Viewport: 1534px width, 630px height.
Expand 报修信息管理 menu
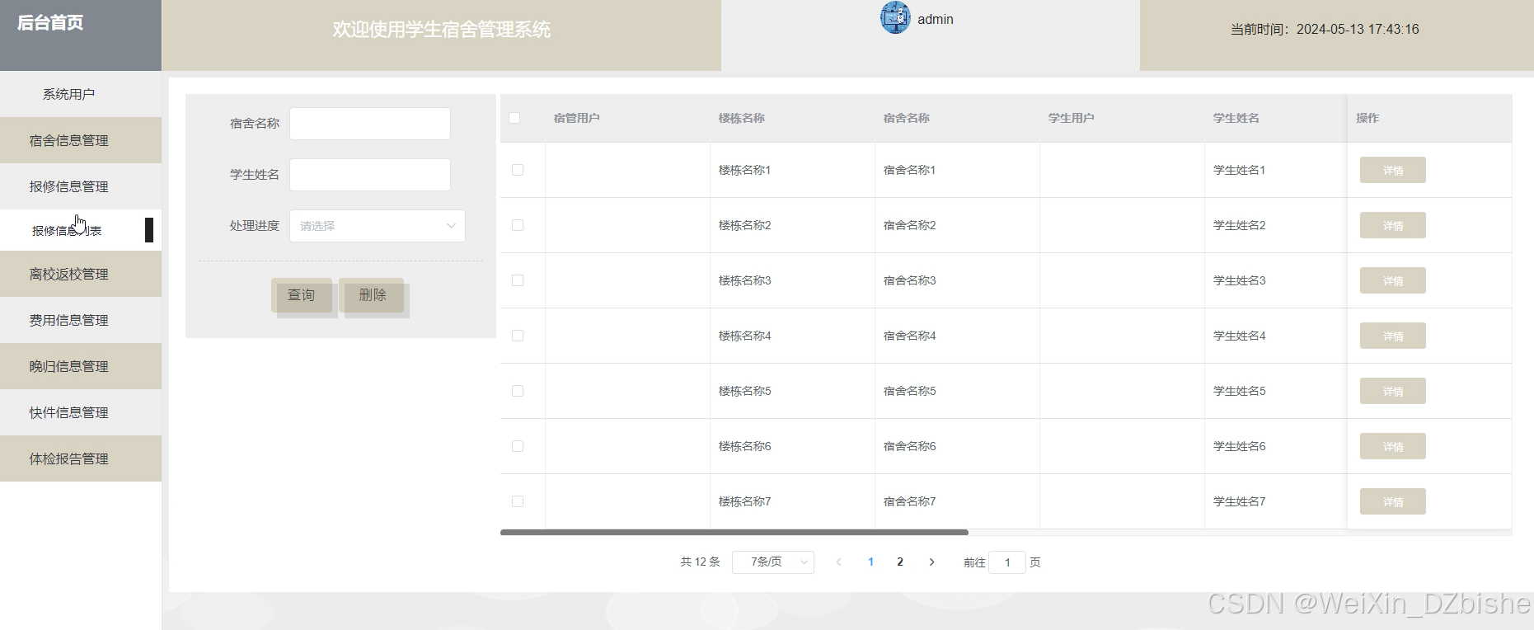(x=81, y=186)
